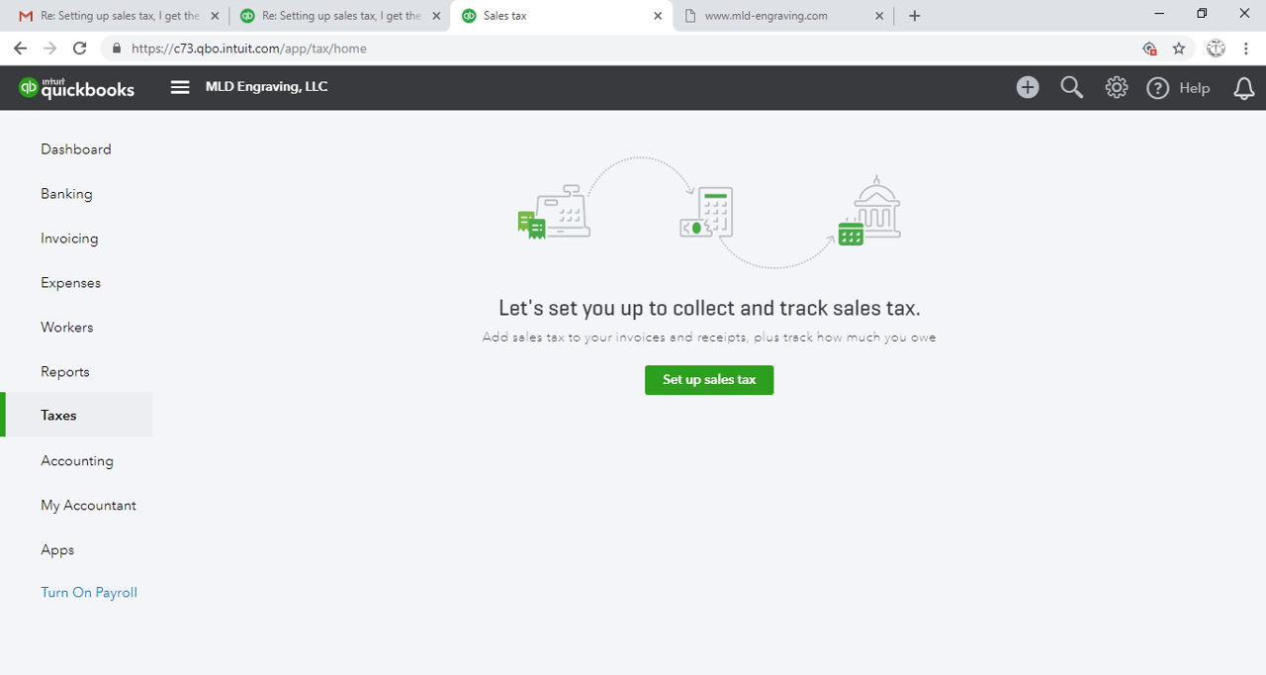The height and width of the screenshot is (675, 1266).
Task: Open Expenses in the sidebar
Action: click(x=70, y=283)
